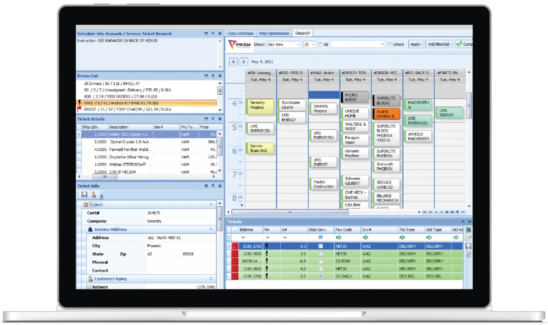The image size is (548, 325).
Task: Click the Skill Type column filter icon
Action: coord(428,238)
